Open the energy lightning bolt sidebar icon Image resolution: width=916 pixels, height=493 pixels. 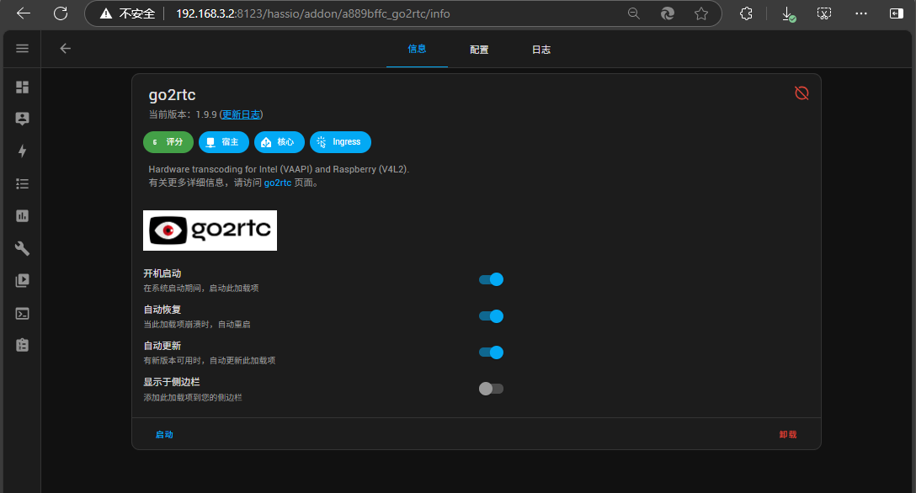23,151
